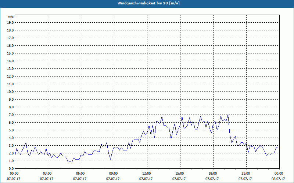Click the 7,0 wind speed label
Viewport: 294px width, 183px height.
coord(11,115)
